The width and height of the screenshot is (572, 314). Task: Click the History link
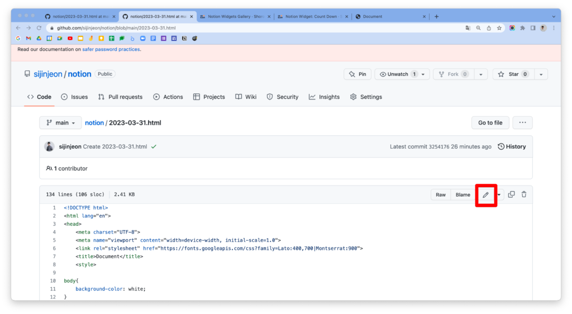pos(512,147)
